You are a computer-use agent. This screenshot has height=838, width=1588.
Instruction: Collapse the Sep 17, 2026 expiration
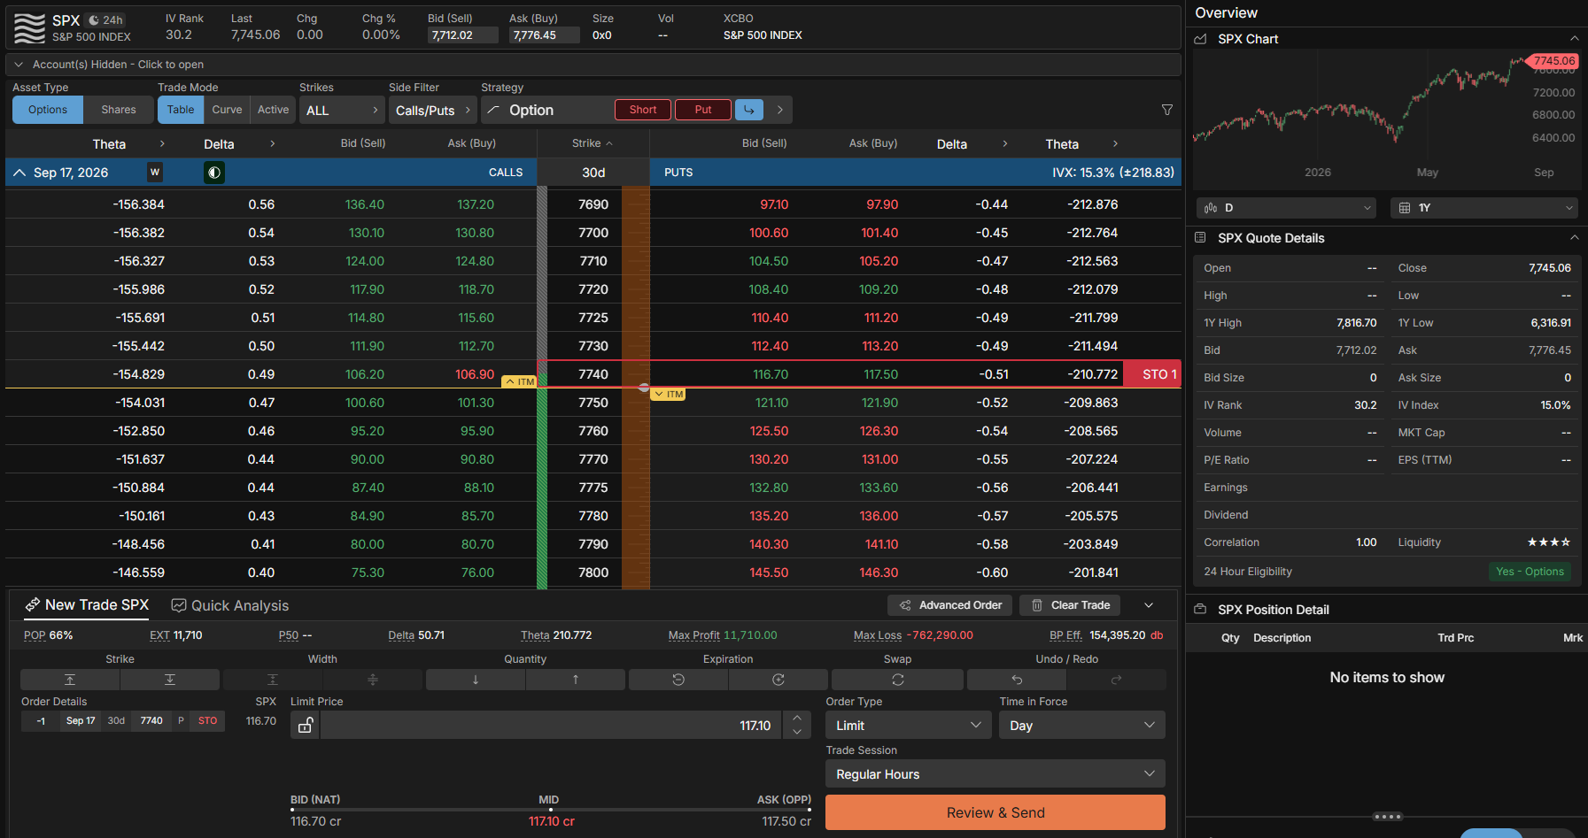19,173
